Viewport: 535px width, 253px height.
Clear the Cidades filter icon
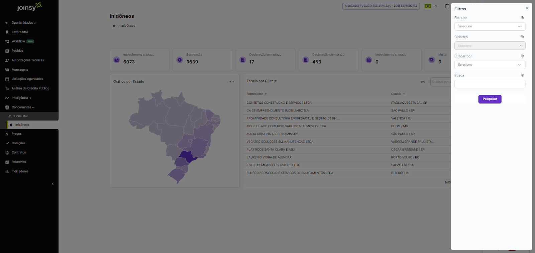(522, 37)
